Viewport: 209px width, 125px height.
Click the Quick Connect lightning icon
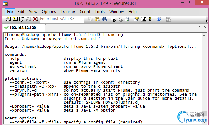tap(15, 19)
